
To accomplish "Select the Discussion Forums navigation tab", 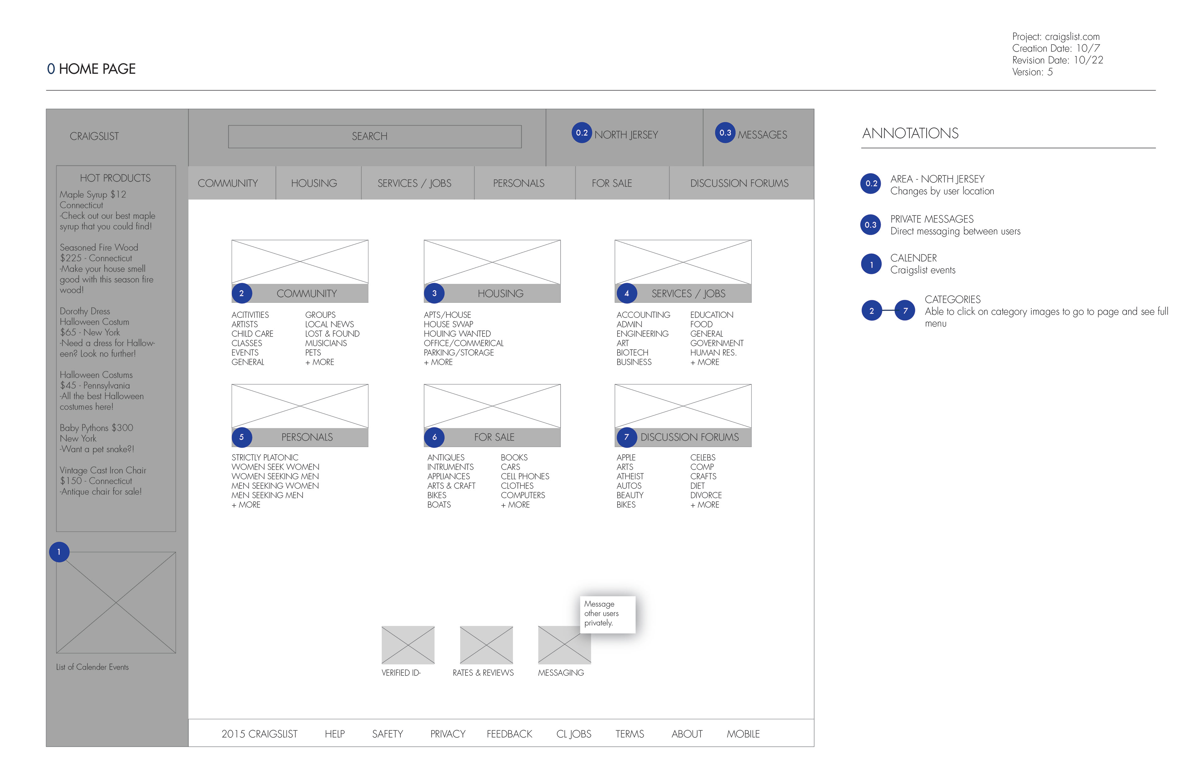I will 742,183.
